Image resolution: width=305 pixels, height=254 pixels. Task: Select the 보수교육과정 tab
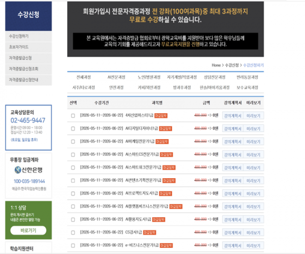[247, 87]
